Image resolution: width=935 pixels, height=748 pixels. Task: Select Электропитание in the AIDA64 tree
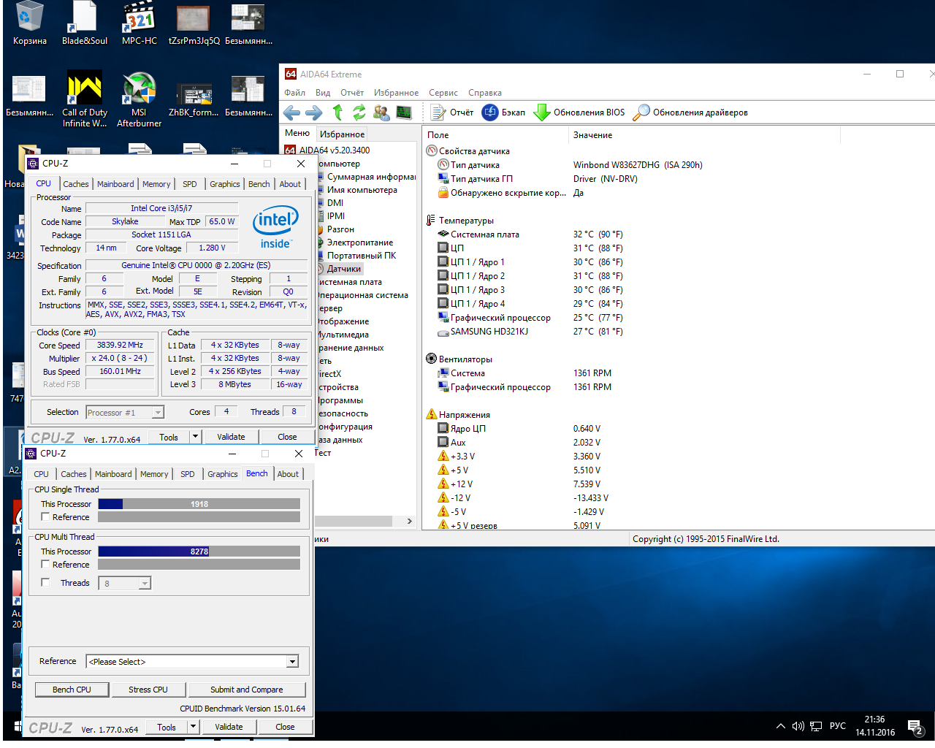[359, 243]
